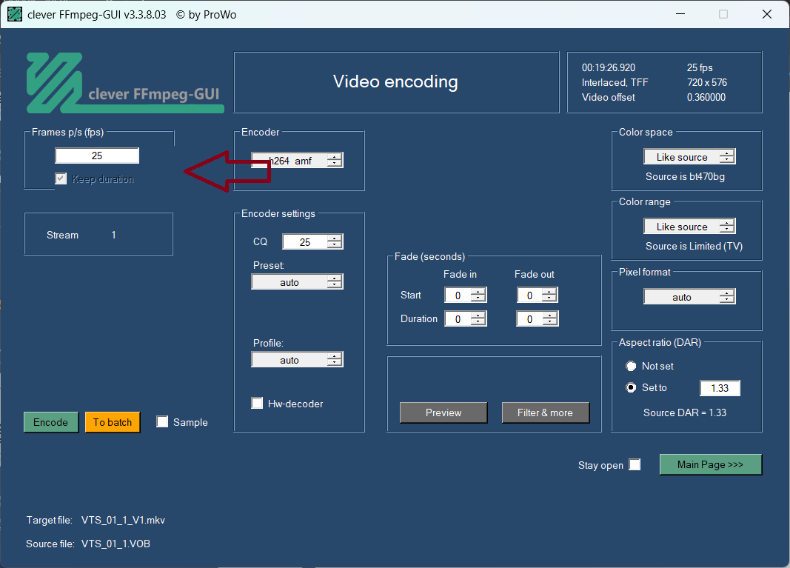
Task: Click the clever FFmpeg-GUI title bar app icon
Action: point(15,14)
